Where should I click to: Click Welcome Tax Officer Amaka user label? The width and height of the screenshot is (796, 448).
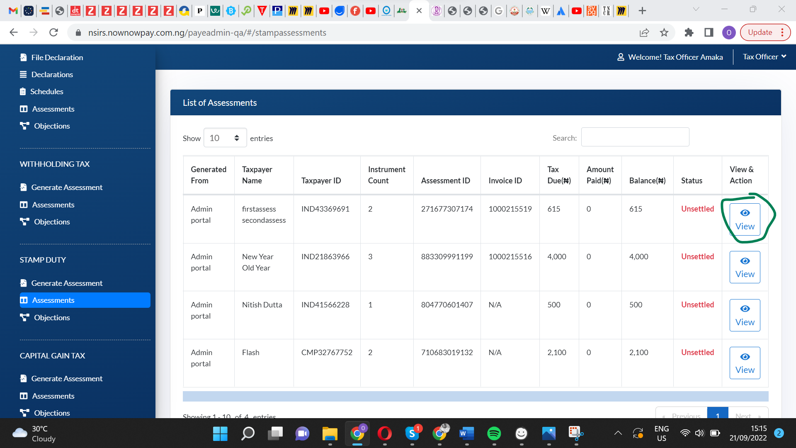670,57
